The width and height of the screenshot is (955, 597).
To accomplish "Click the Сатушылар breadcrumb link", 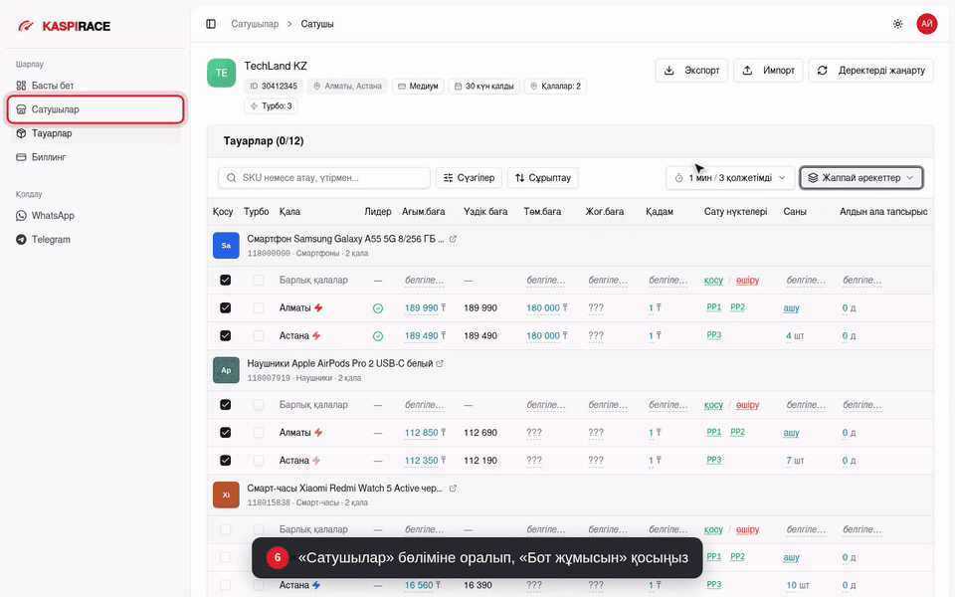I will [255, 24].
